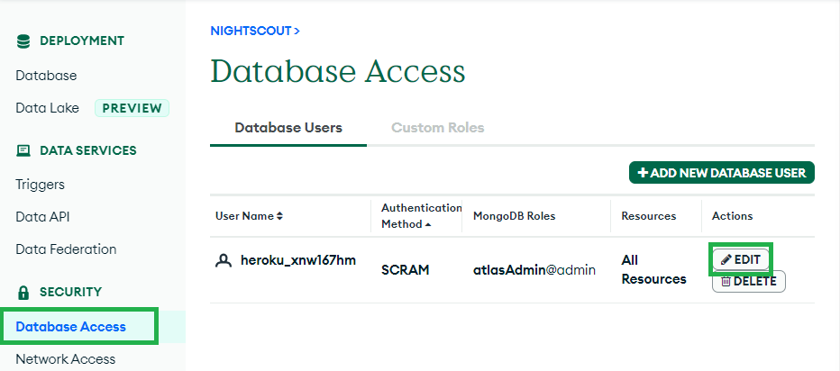Click the SCRAM authentication cell
Viewport: 840px width, 371px height.
(x=406, y=270)
